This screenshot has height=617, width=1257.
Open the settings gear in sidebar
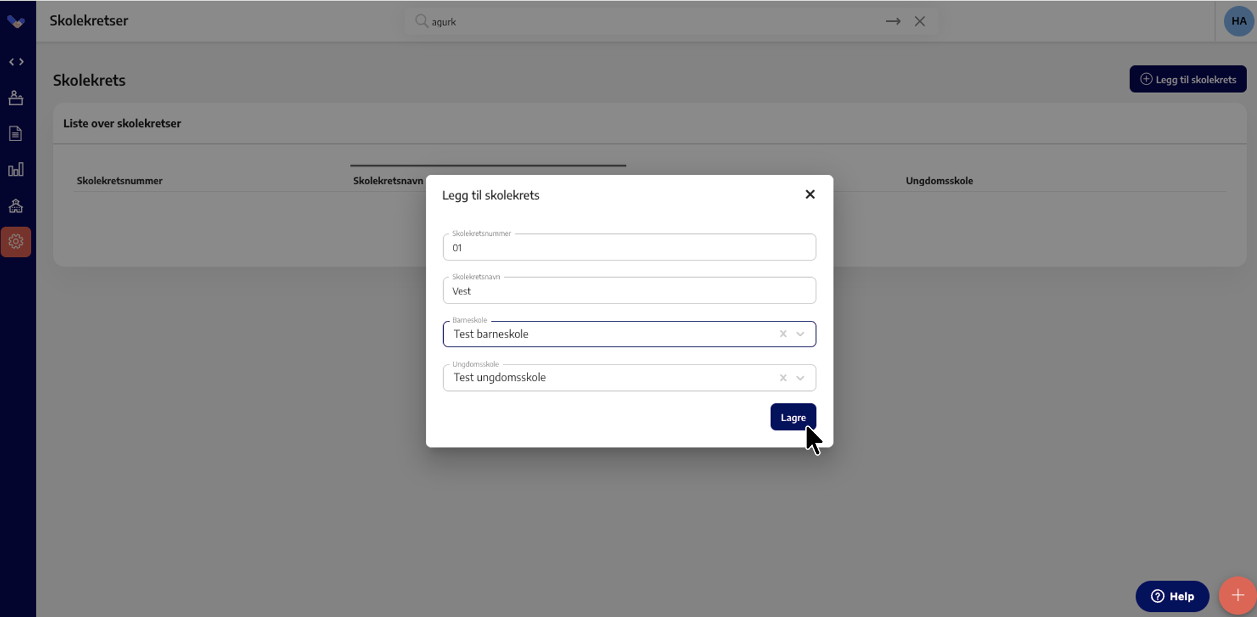[x=16, y=241]
